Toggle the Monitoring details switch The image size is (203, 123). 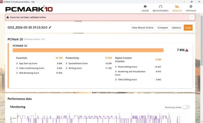[x=186, y=107]
